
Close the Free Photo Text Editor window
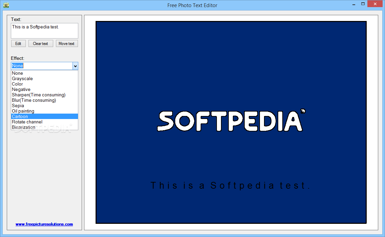[x=375, y=4]
